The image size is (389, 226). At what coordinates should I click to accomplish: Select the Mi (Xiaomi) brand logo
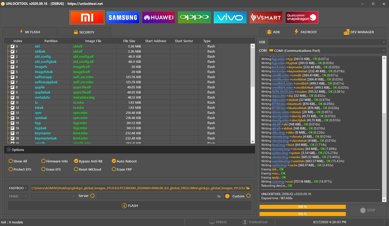[x=87, y=17]
